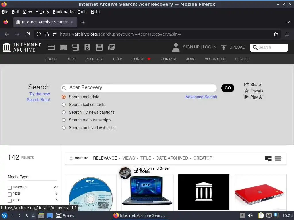Open the Audio speaker icon
Image resolution: width=294 pixels, height=220 pixels.
87,47
